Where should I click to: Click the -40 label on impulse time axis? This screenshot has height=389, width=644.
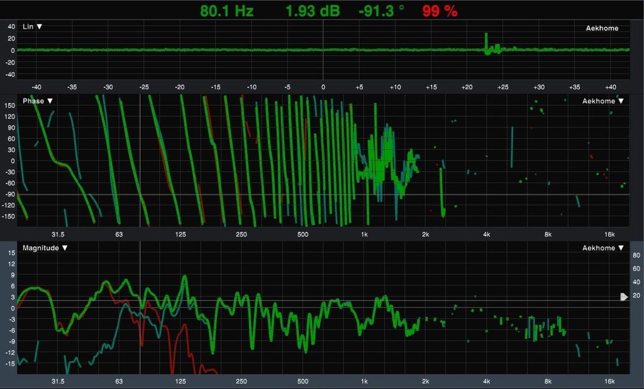coord(36,87)
